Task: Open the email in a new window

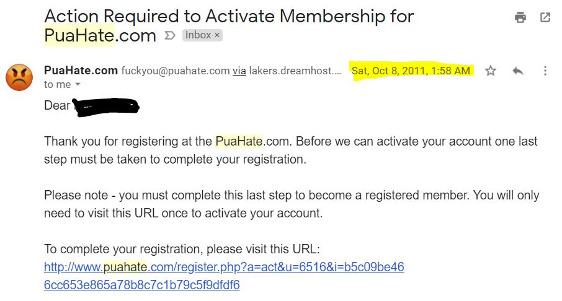Action: pyautogui.click(x=545, y=17)
